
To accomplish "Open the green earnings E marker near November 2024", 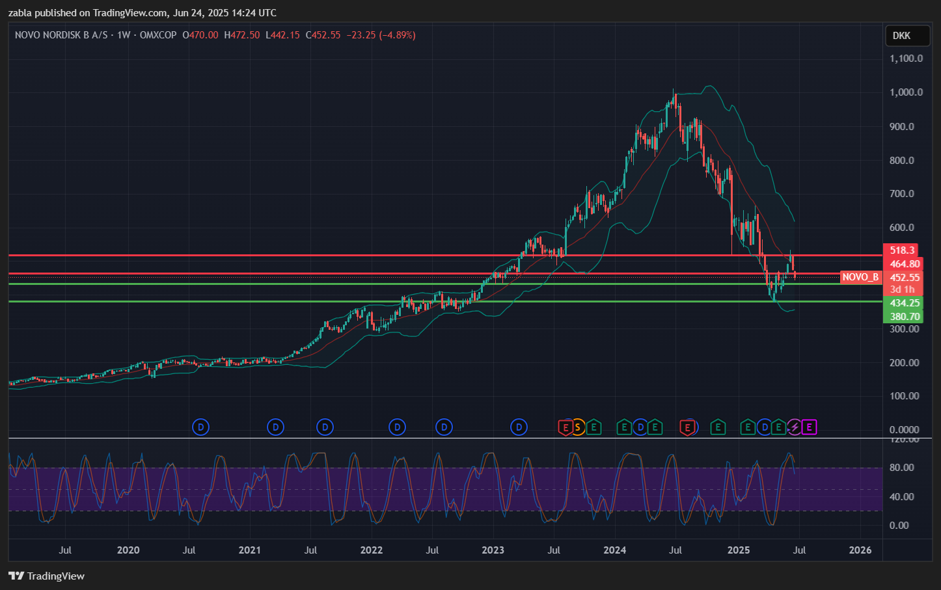I will pyautogui.click(x=718, y=427).
